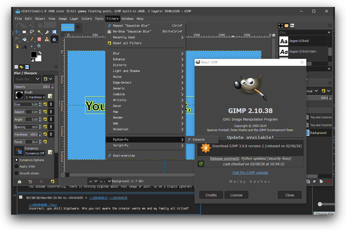
Task: Select the Bucket Fill tool
Action: [24, 39]
